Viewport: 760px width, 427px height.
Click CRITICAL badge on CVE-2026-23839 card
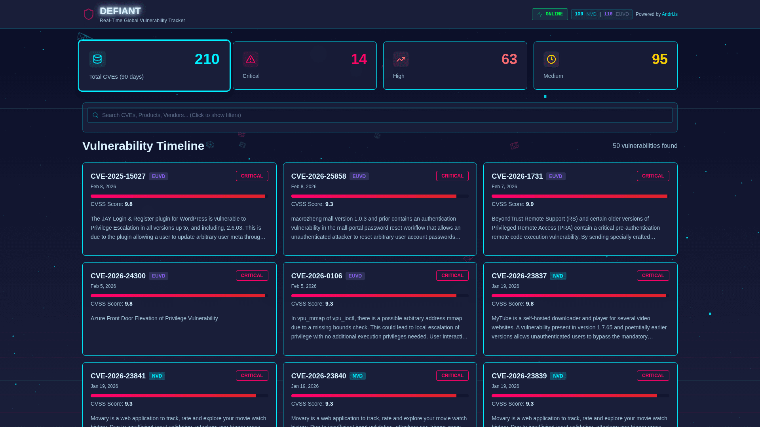[653, 376]
